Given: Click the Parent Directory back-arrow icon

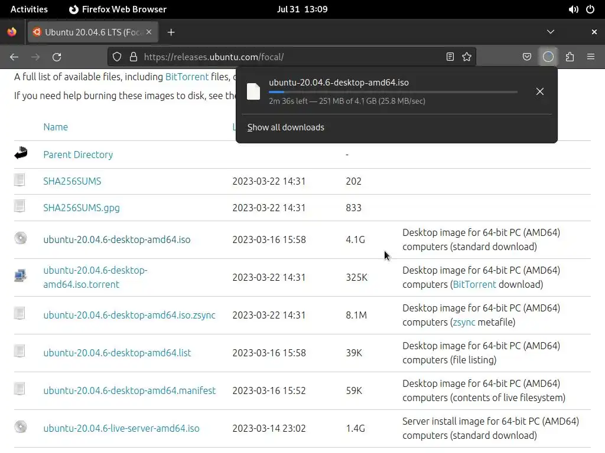Looking at the screenshot, I should coord(21,153).
